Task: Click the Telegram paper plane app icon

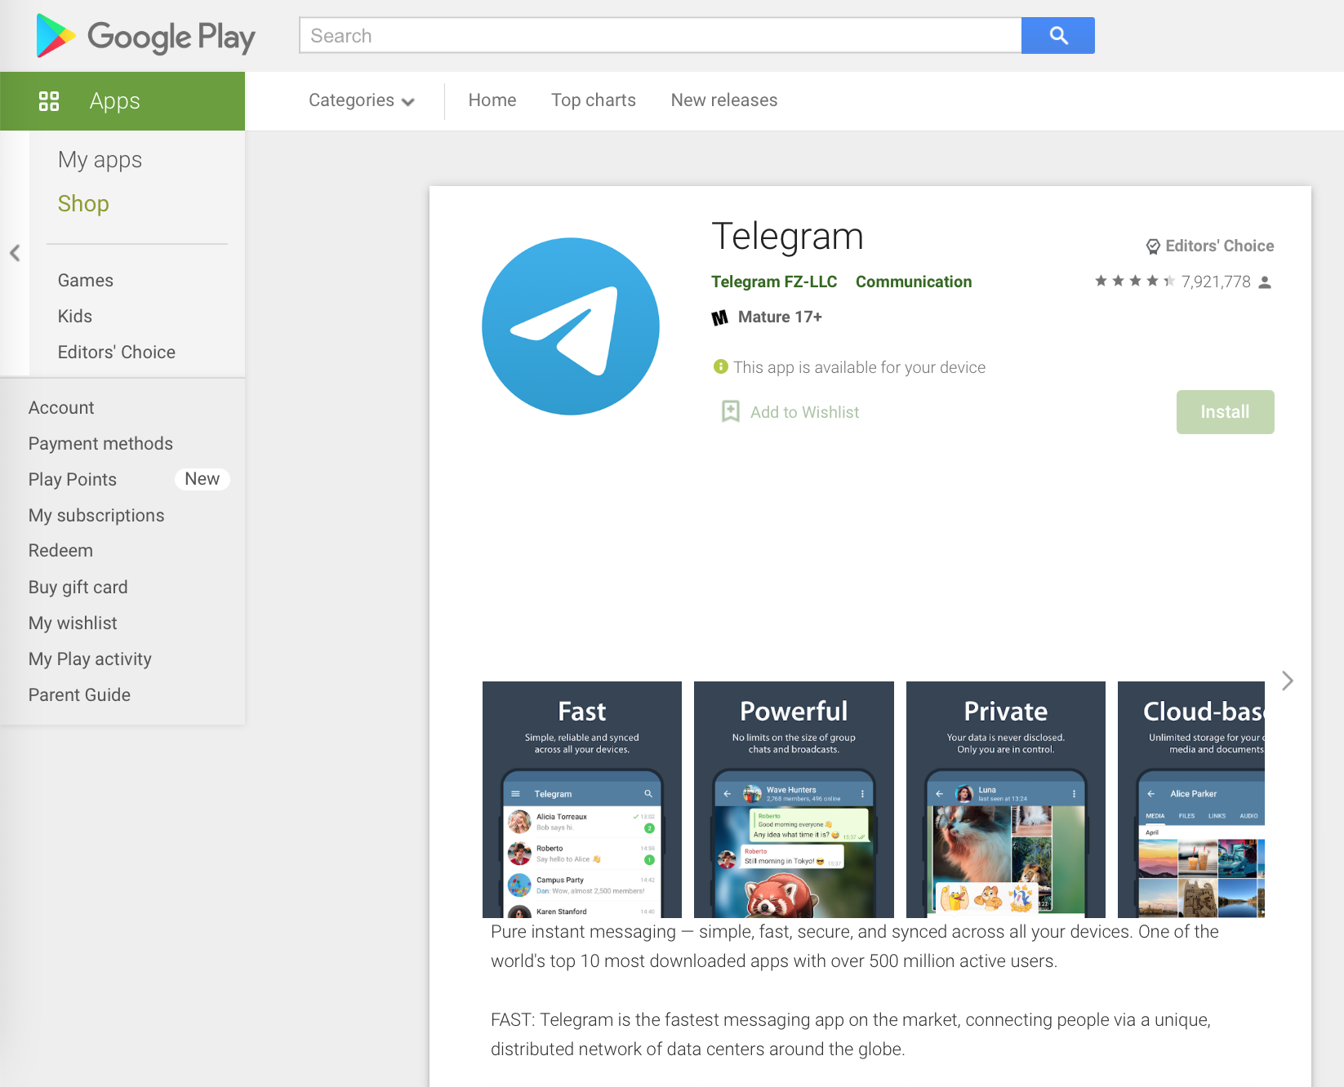Action: click(x=571, y=326)
